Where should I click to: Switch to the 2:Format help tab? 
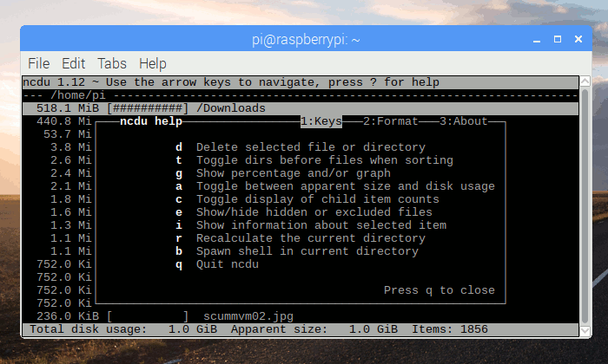(391, 121)
